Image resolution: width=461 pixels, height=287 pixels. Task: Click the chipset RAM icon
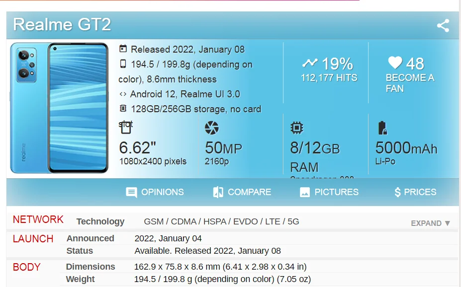pos(297,128)
